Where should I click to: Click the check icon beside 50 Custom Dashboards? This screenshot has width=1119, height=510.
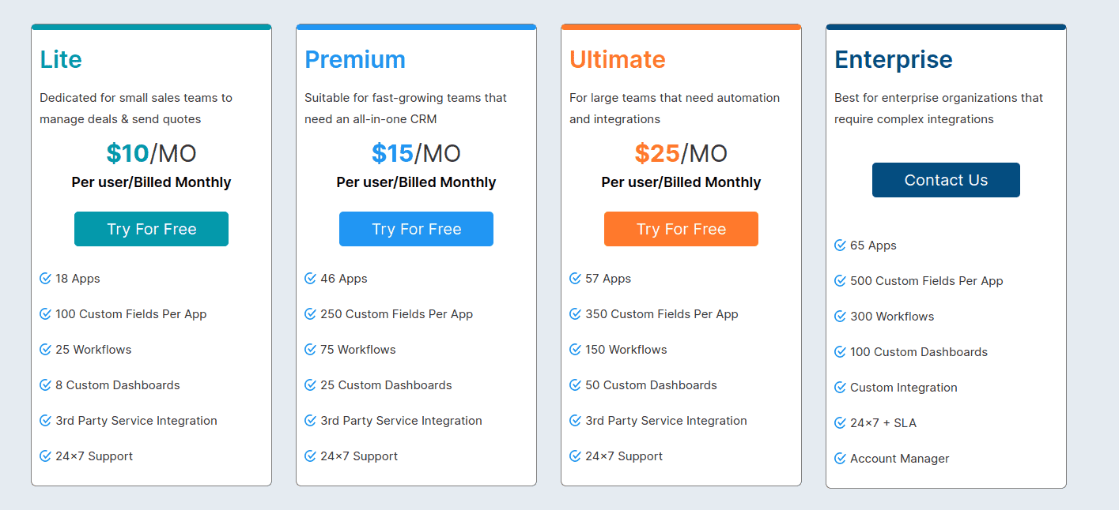click(x=576, y=385)
